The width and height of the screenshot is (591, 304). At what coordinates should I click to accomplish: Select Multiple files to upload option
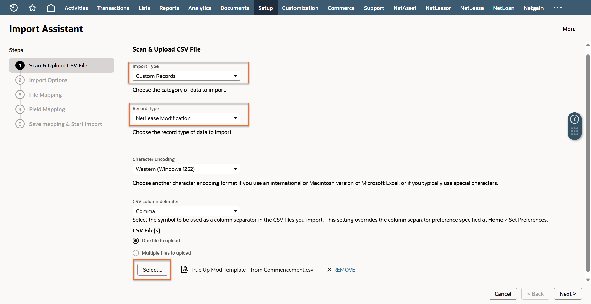coord(136,253)
